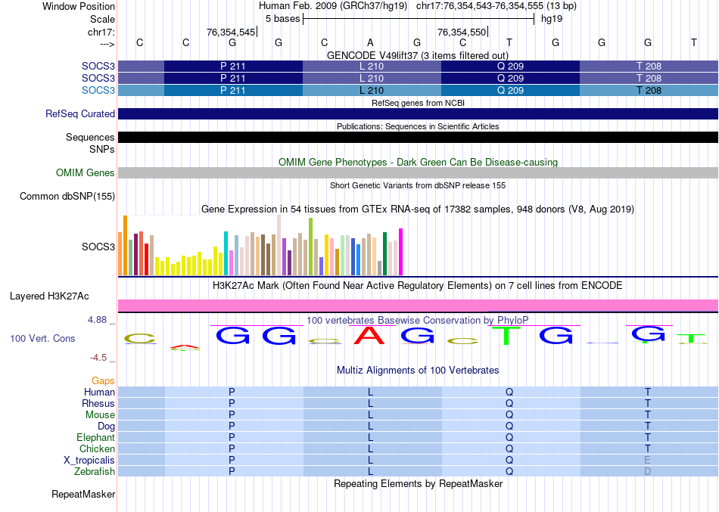
Task: Click the magenta last bar in GTEx chart
Action: click(x=401, y=252)
